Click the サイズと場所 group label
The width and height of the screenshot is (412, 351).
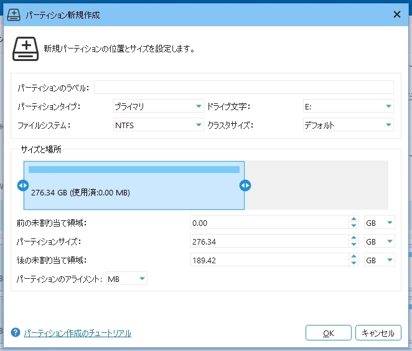click(x=41, y=149)
